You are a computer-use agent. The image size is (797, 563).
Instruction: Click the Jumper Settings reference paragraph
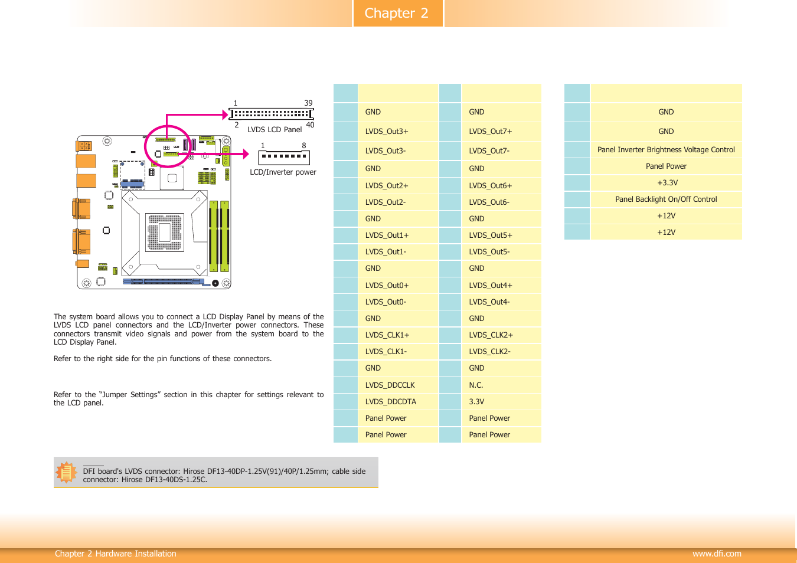[189, 399]
